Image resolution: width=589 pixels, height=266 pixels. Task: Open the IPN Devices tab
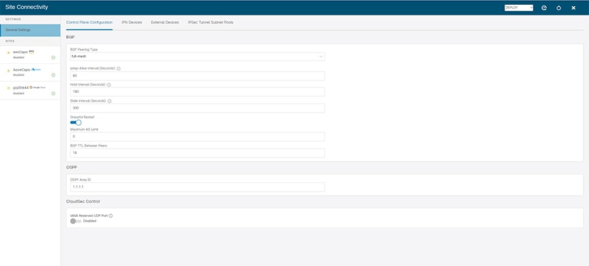click(x=132, y=23)
